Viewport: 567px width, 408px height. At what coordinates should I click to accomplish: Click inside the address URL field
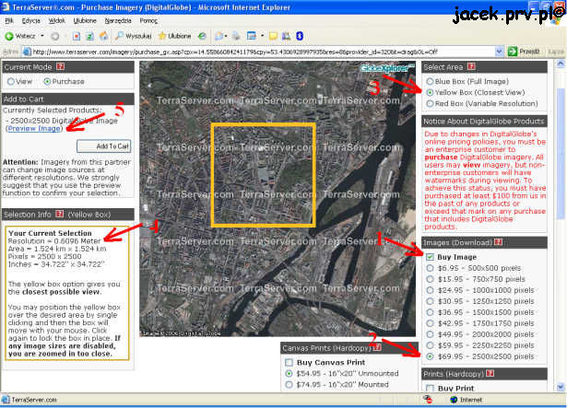click(x=262, y=52)
